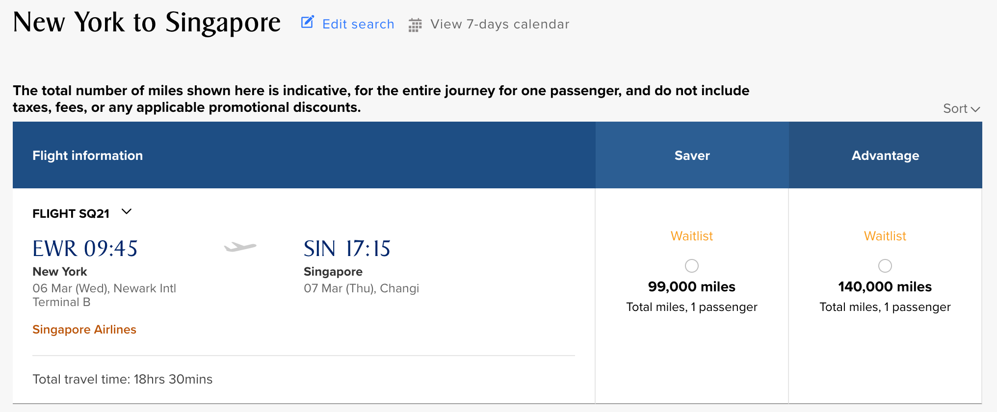Click the 7-days calendar grid icon
Viewport: 997px width, 412px height.
click(415, 25)
